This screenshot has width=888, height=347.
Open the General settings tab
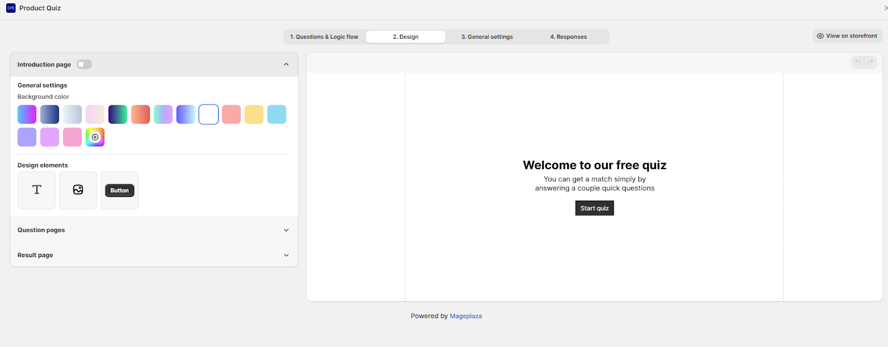[487, 37]
